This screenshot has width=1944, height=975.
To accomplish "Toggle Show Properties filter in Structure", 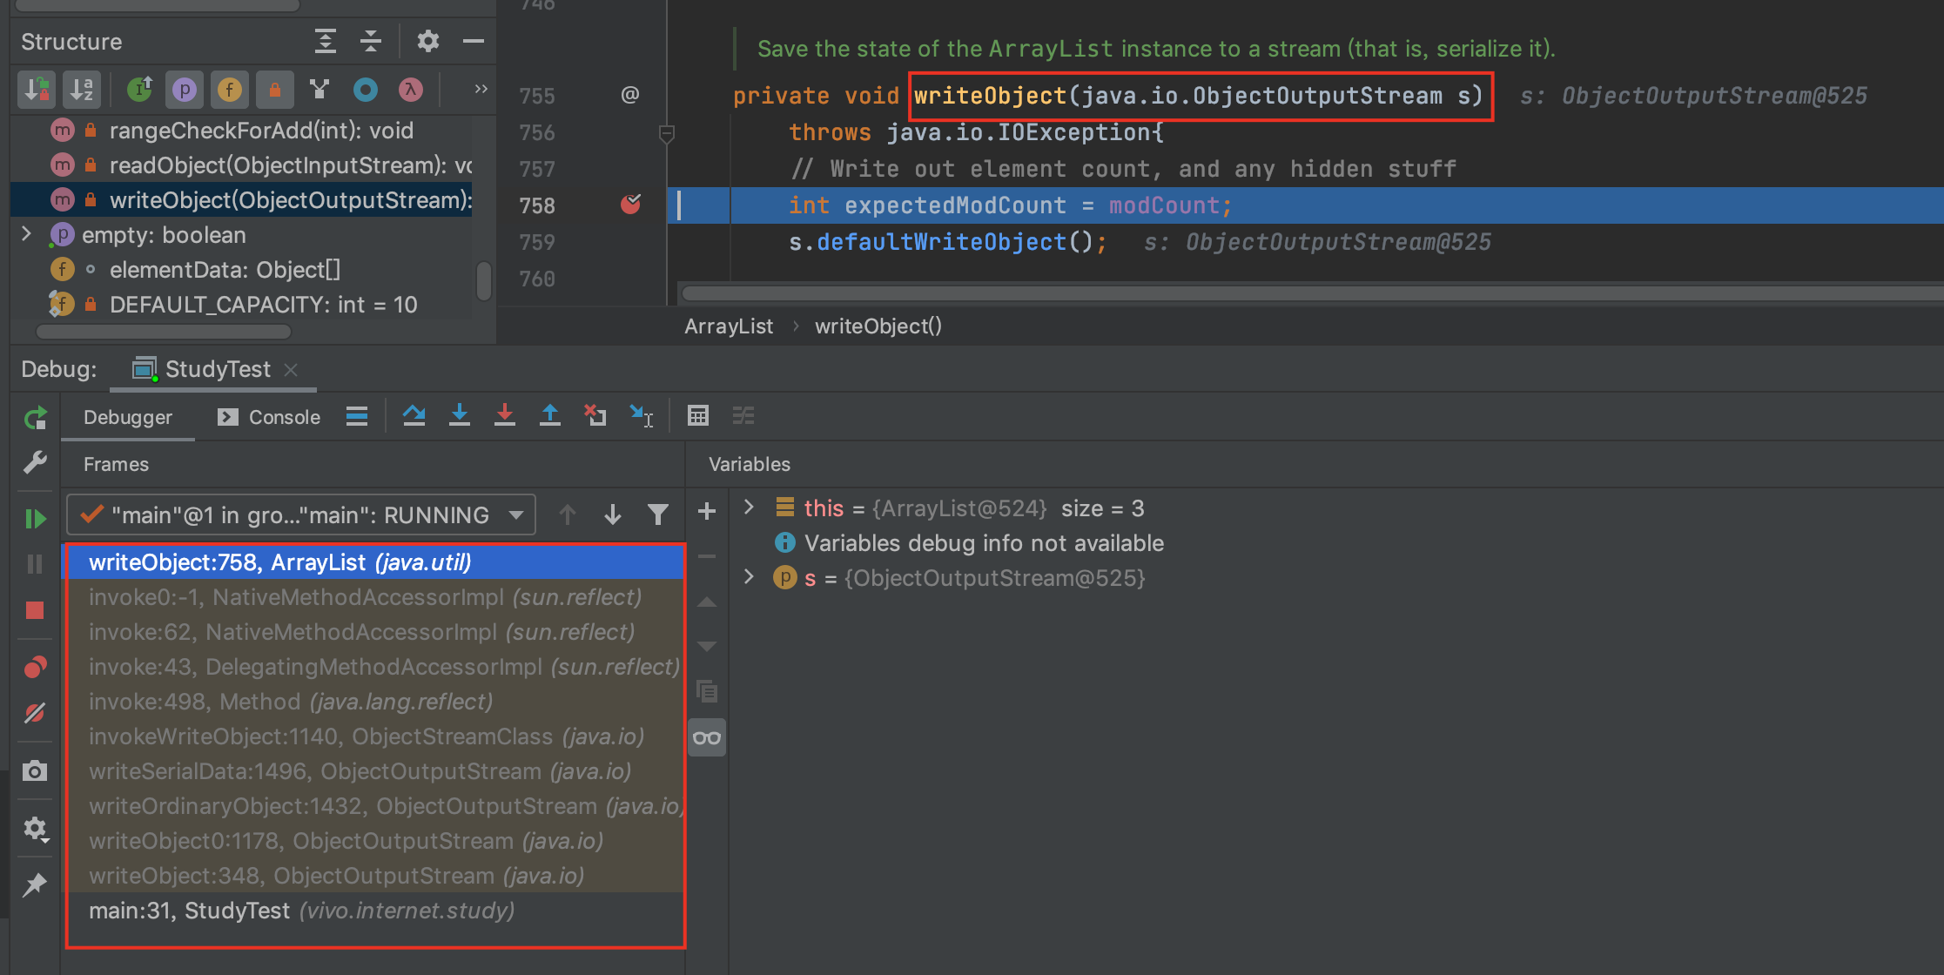I will [185, 90].
